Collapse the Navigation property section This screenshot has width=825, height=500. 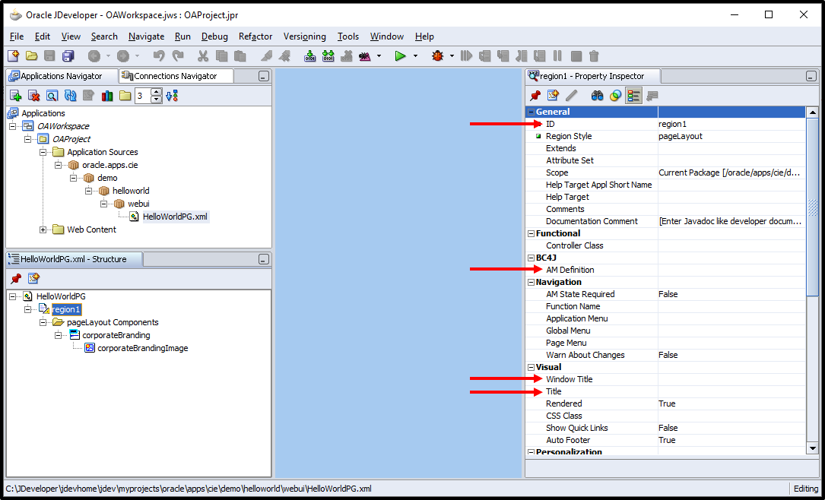(x=531, y=283)
